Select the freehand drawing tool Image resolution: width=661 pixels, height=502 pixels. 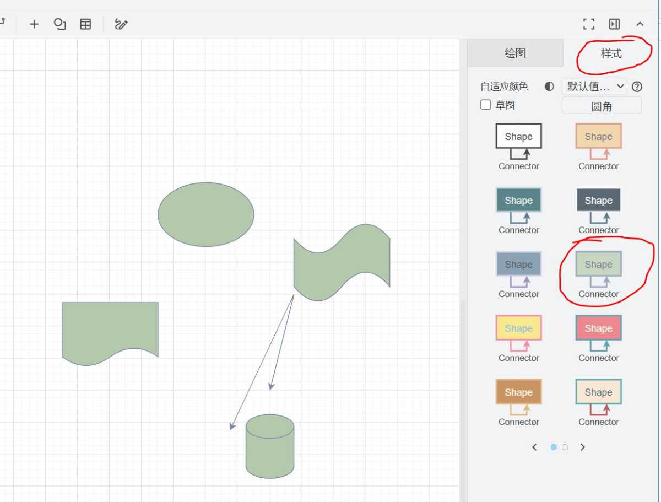[121, 24]
